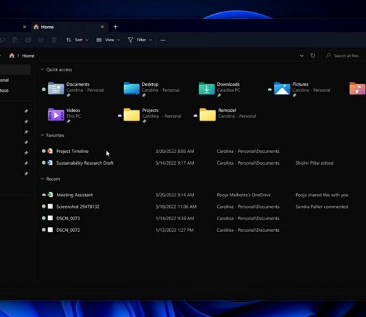
Task: Click the pin icon under Documents
Action: 69,95
